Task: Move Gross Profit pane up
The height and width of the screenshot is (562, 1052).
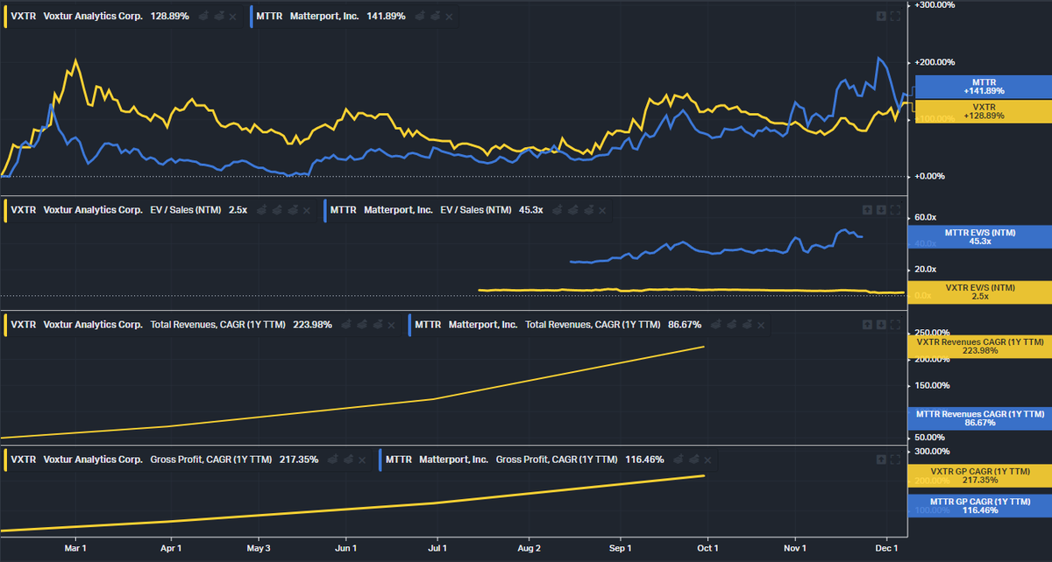Action: click(881, 460)
